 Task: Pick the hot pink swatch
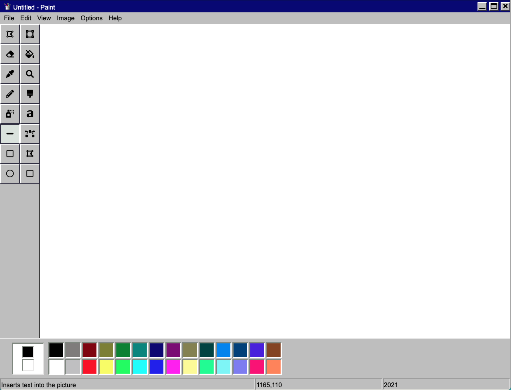pos(257,367)
